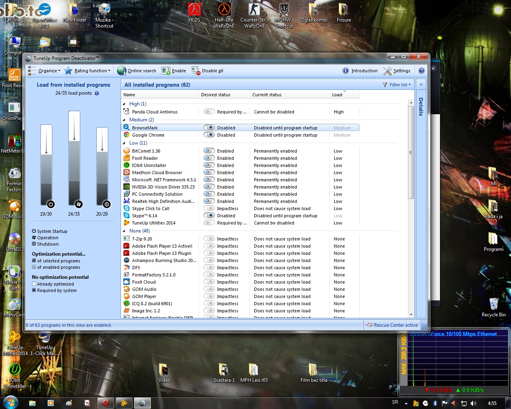Click the NVIDIA 3D Vision Driver icon
Screen dimensions: 511x409
click(x=127, y=187)
